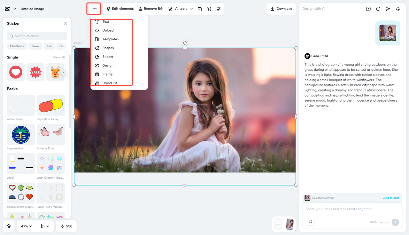Open the 47% zoom level dropdown
Screen dimensions: 409x235
tap(26, 226)
